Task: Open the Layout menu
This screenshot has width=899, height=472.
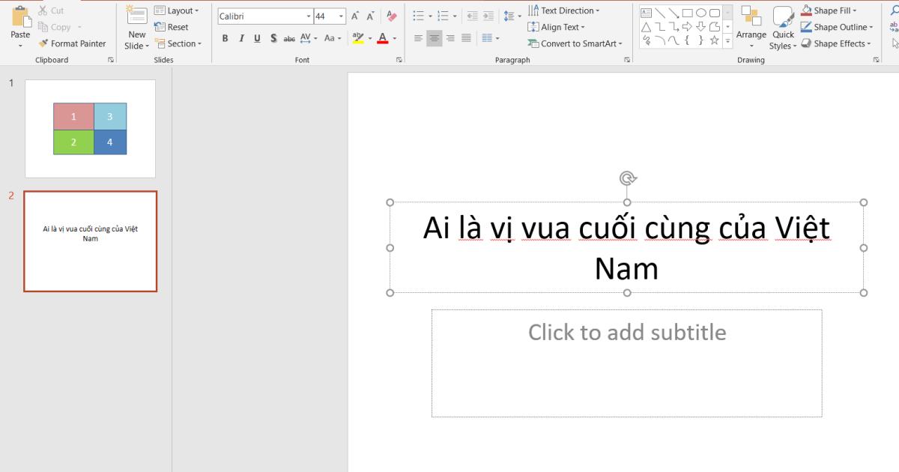Action: coord(178,10)
